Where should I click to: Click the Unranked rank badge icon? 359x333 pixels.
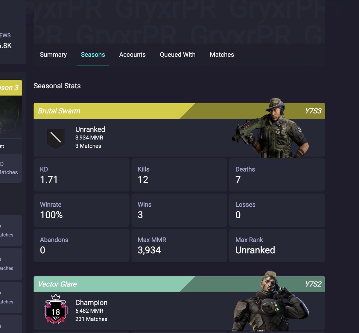pos(56,138)
